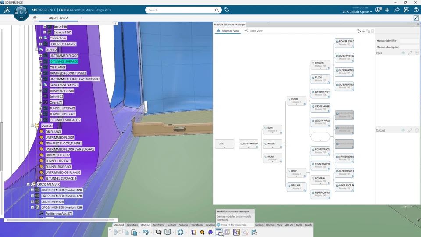Expand the FLOOR OB FLANGE node
Screen dimensions: 421x237
tap(40, 44)
